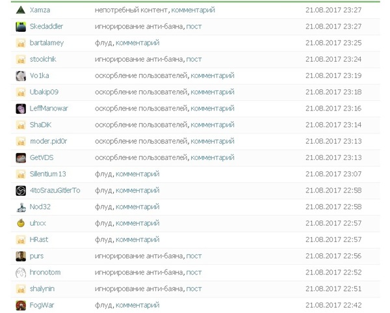Screen dimensions: 390x313
Task: Open комментарий link in moder.pid0r's row
Action: point(213,141)
